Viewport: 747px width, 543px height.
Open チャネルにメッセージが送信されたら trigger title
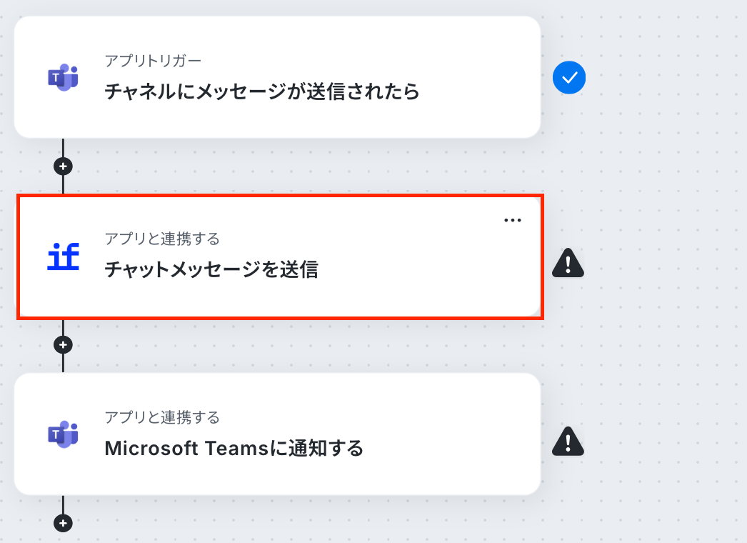(261, 91)
